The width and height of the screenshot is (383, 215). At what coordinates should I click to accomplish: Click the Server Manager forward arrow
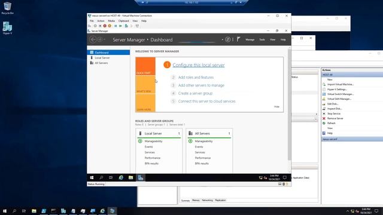(100, 39)
